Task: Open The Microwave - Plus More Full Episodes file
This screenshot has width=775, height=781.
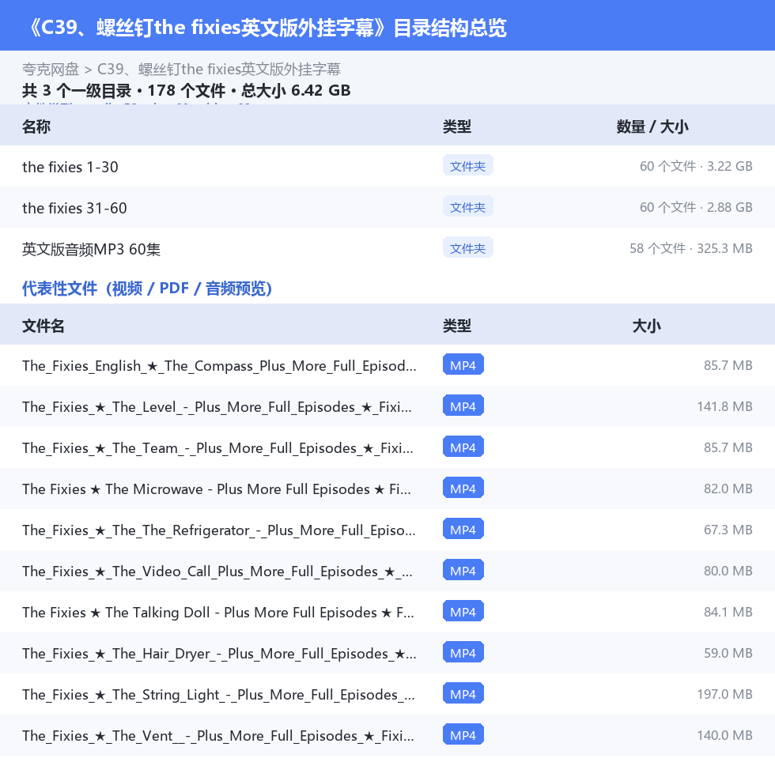Action: coord(217,489)
